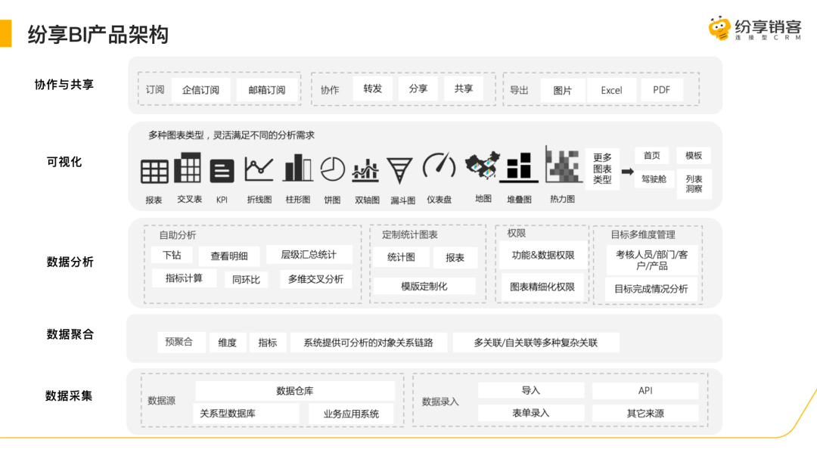Click the 企信订阅 box
The width and height of the screenshot is (817, 459).
coord(200,90)
